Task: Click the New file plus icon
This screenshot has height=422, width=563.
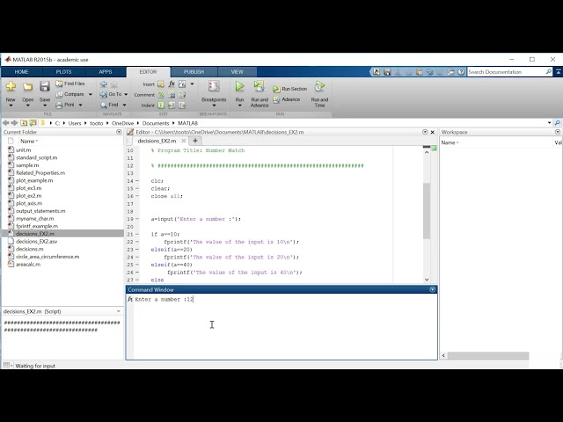Action: [11, 86]
